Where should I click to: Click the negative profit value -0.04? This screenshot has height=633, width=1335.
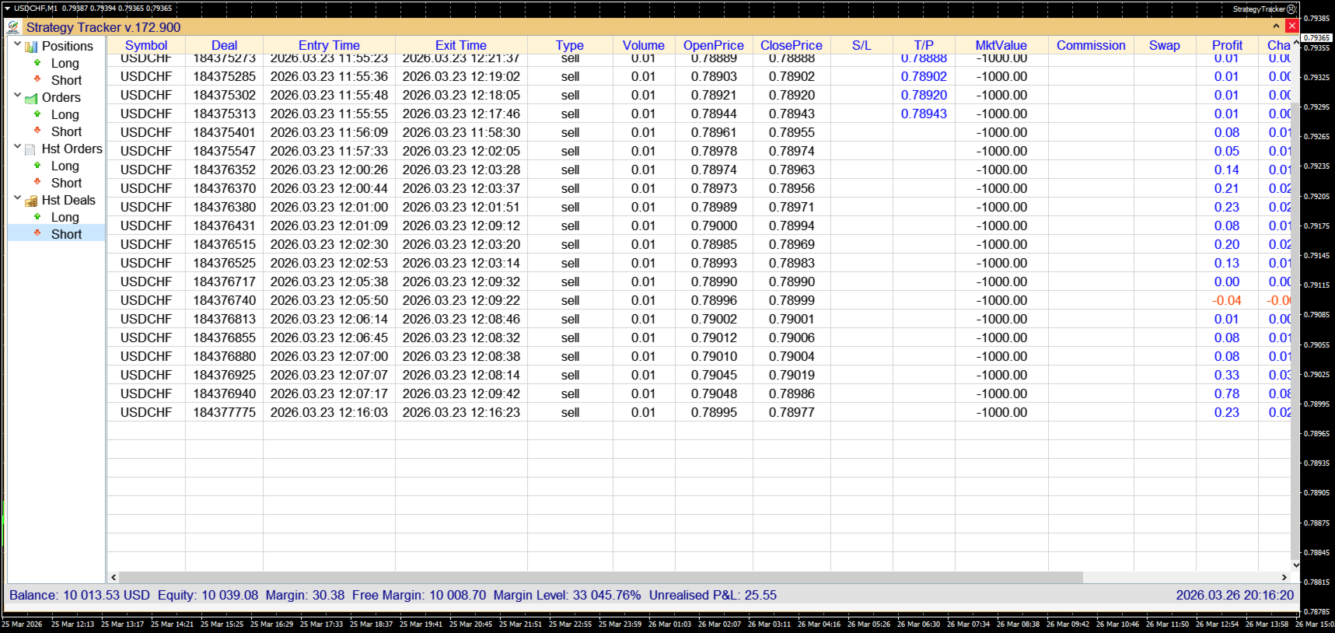pyautogui.click(x=1227, y=300)
